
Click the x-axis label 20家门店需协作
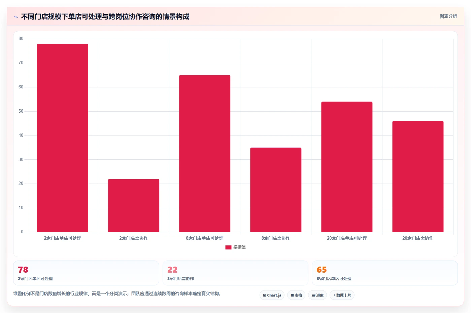pyautogui.click(x=418, y=238)
